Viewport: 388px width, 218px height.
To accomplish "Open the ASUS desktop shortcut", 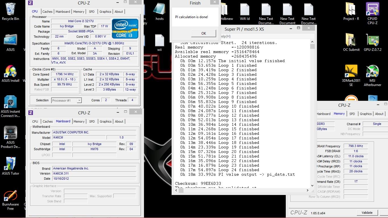I will tap(11, 43).
